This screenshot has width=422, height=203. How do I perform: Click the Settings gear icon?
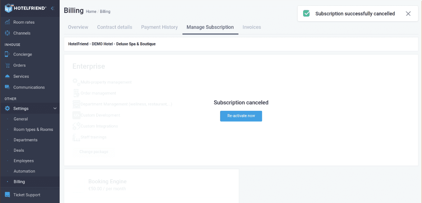[x=8, y=109]
